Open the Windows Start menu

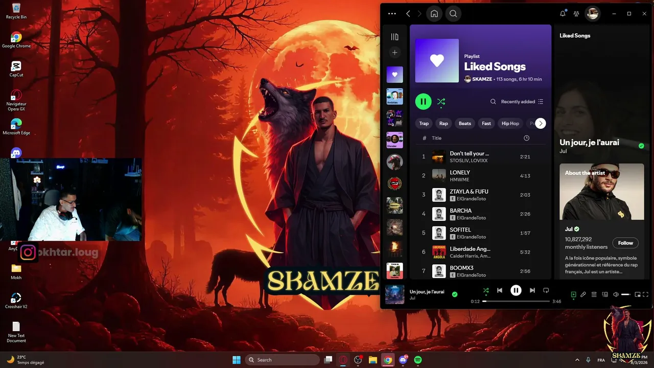coord(237,360)
